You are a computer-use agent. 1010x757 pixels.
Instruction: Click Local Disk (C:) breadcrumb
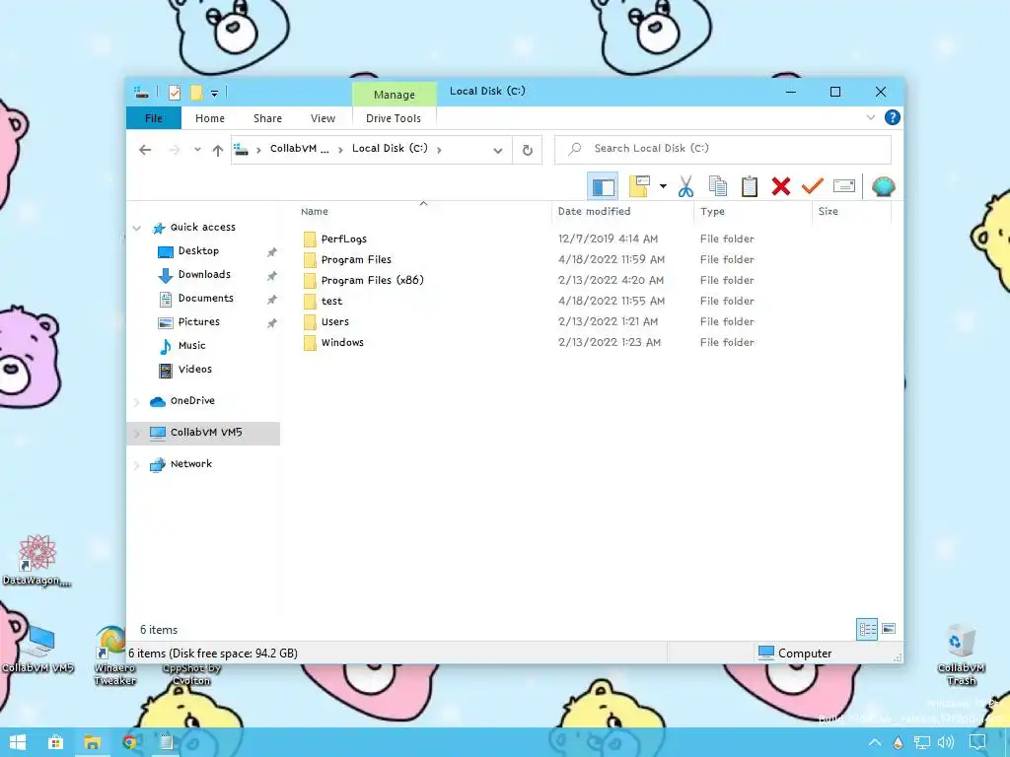point(390,149)
